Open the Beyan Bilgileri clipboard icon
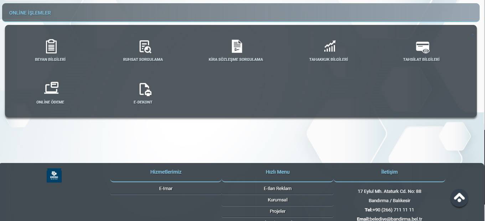Image resolution: width=485 pixels, height=221 pixels. tap(51, 47)
